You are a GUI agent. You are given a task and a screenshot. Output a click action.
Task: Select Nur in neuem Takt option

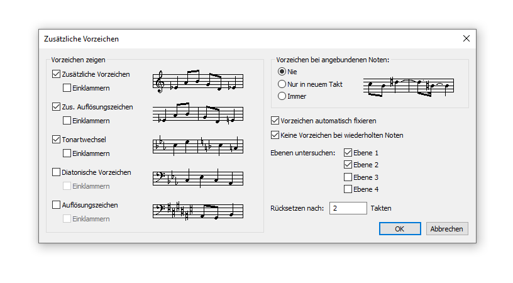[282, 84]
